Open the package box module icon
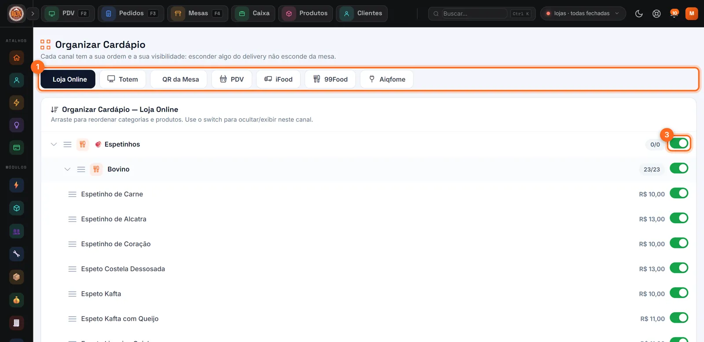 pos(16,277)
